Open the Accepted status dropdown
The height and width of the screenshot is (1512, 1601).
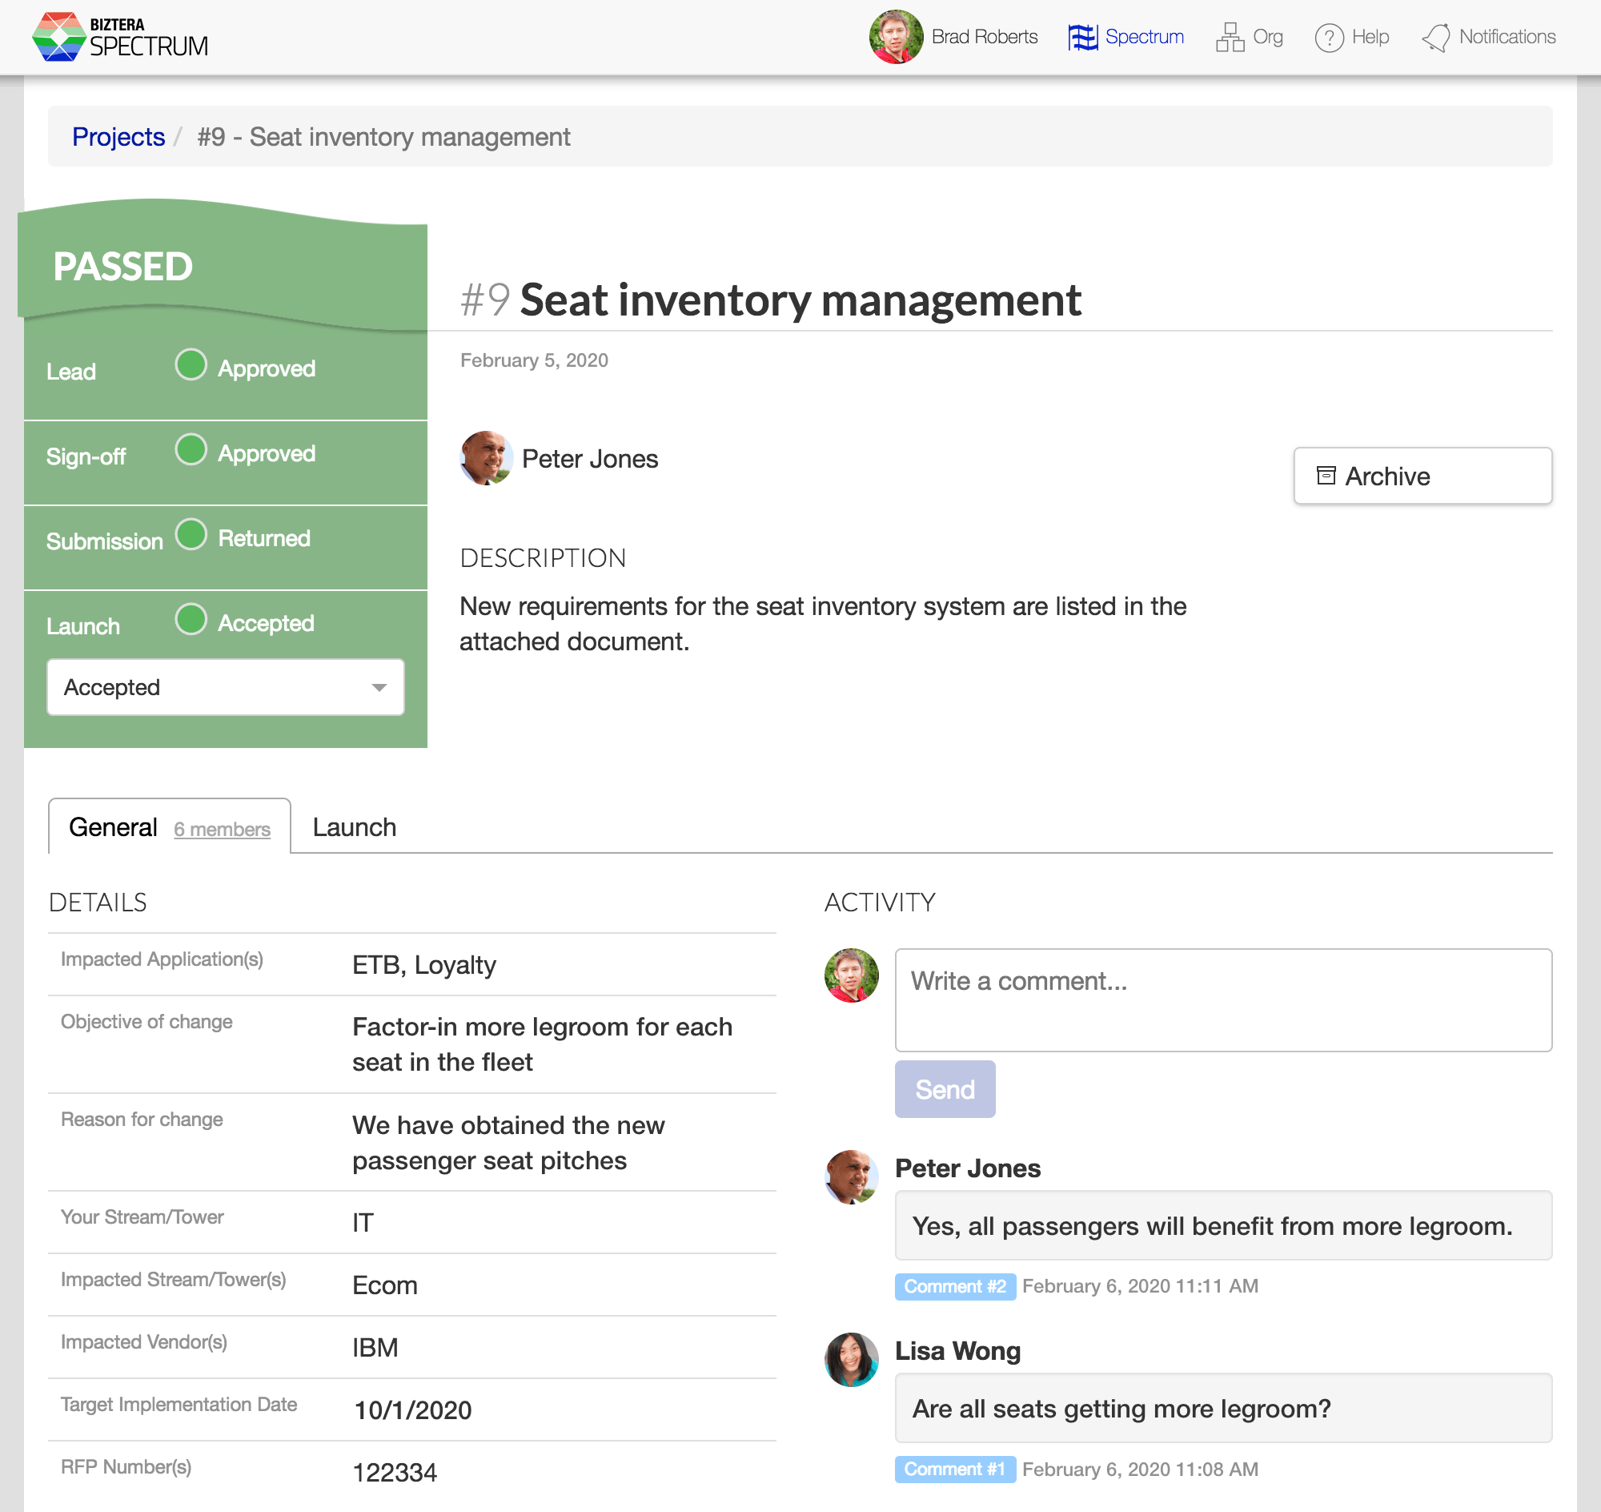(225, 686)
